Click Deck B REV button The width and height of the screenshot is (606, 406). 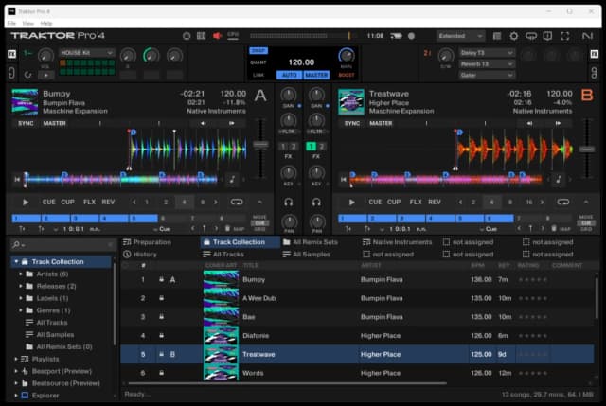click(x=435, y=202)
